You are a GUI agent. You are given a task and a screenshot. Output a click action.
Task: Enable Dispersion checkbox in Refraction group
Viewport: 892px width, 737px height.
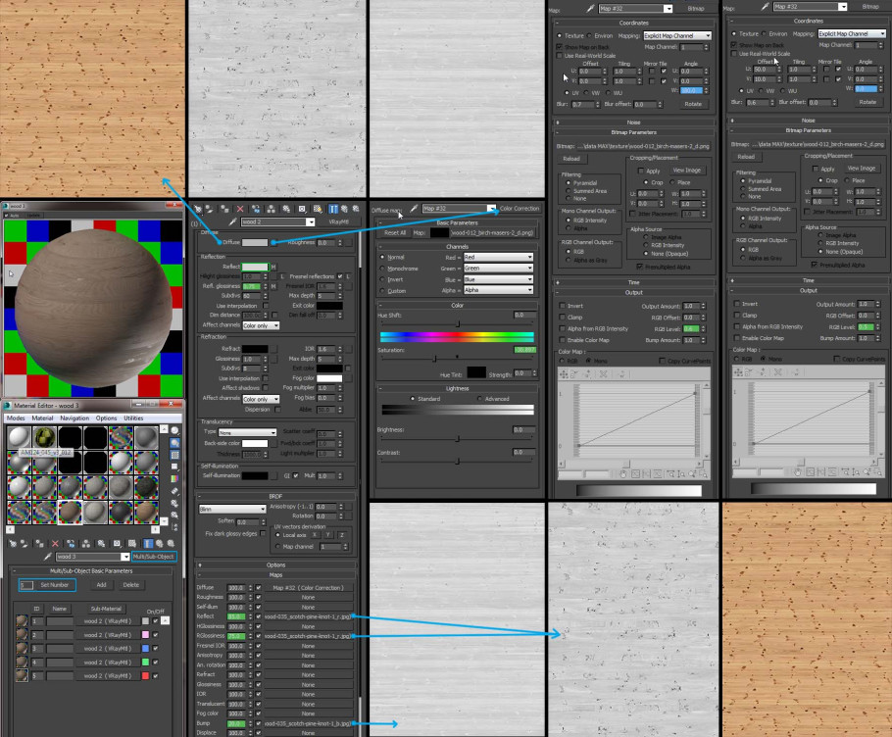tap(277, 409)
